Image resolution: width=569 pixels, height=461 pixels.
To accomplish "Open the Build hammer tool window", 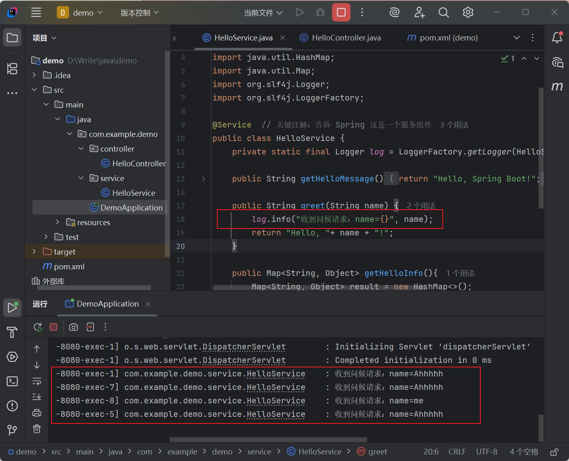I will point(12,332).
